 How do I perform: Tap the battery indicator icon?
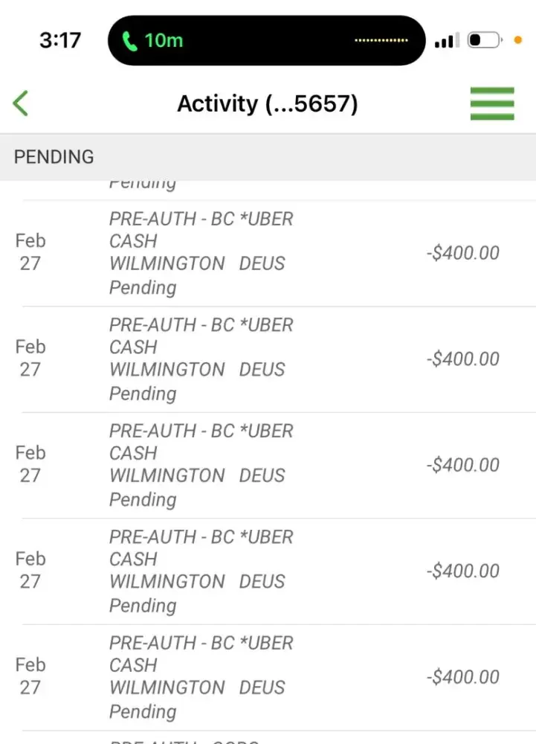click(485, 40)
